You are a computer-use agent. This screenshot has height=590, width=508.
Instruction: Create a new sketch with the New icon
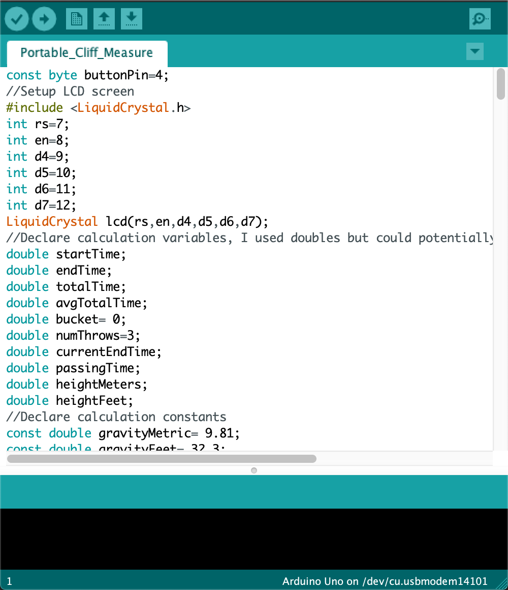click(x=76, y=18)
